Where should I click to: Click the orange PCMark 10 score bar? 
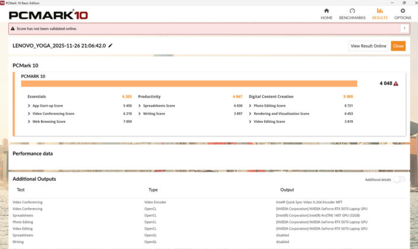[189, 84]
